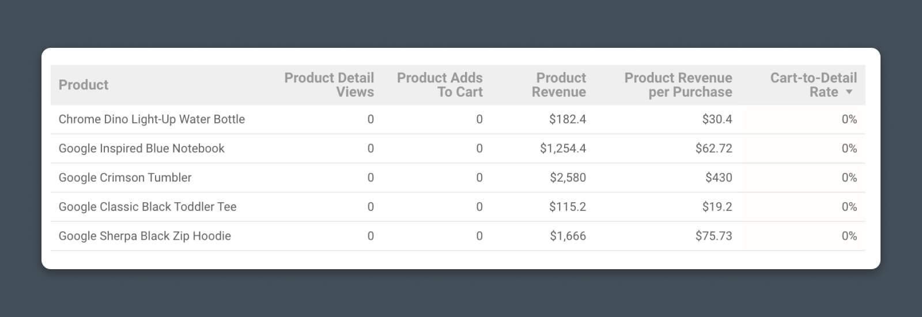Sort by Product Detail Views header

pyautogui.click(x=329, y=85)
